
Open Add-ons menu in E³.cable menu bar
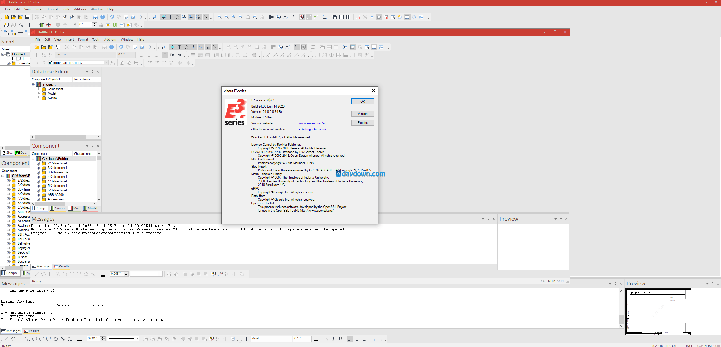[80, 9]
